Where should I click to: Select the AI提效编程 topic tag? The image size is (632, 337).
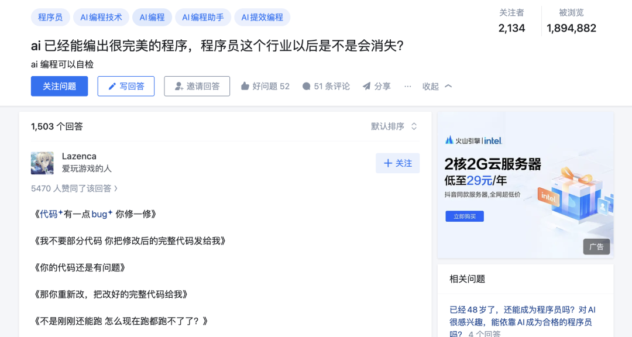point(262,18)
